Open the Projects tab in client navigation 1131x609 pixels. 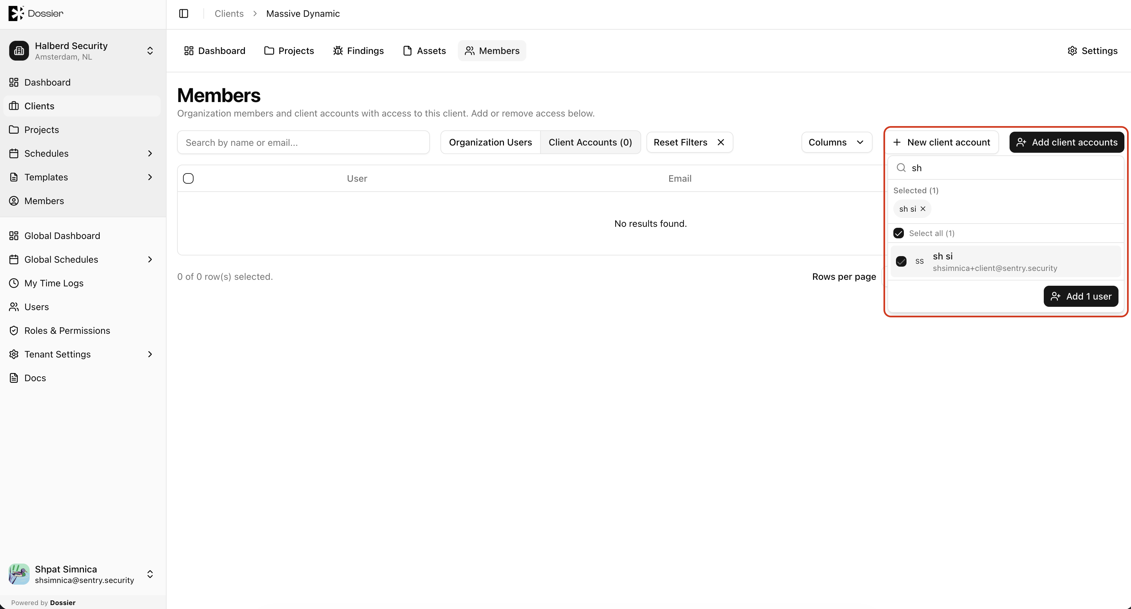pos(289,50)
